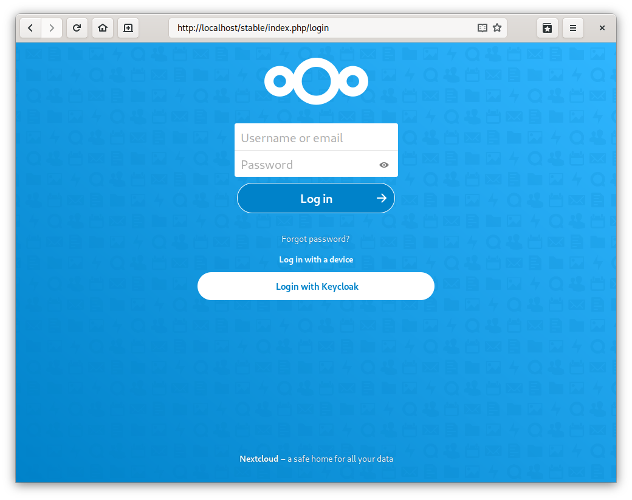Choose Login with Keycloak
The image size is (632, 500).
316,286
